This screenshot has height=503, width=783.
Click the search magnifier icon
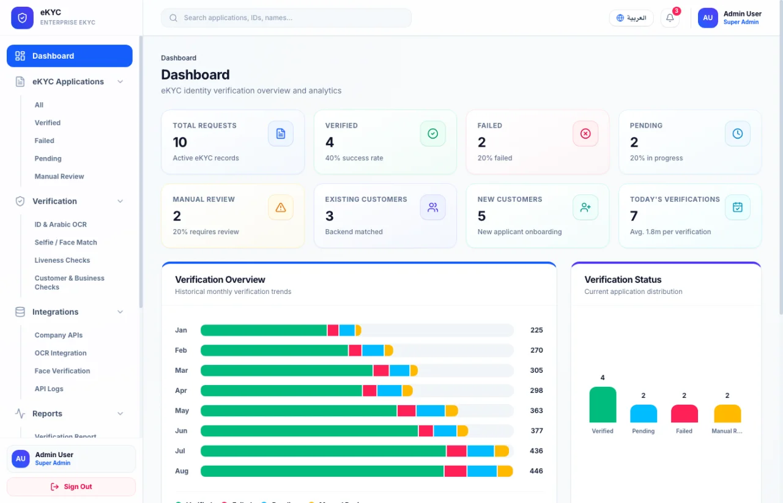click(x=174, y=18)
